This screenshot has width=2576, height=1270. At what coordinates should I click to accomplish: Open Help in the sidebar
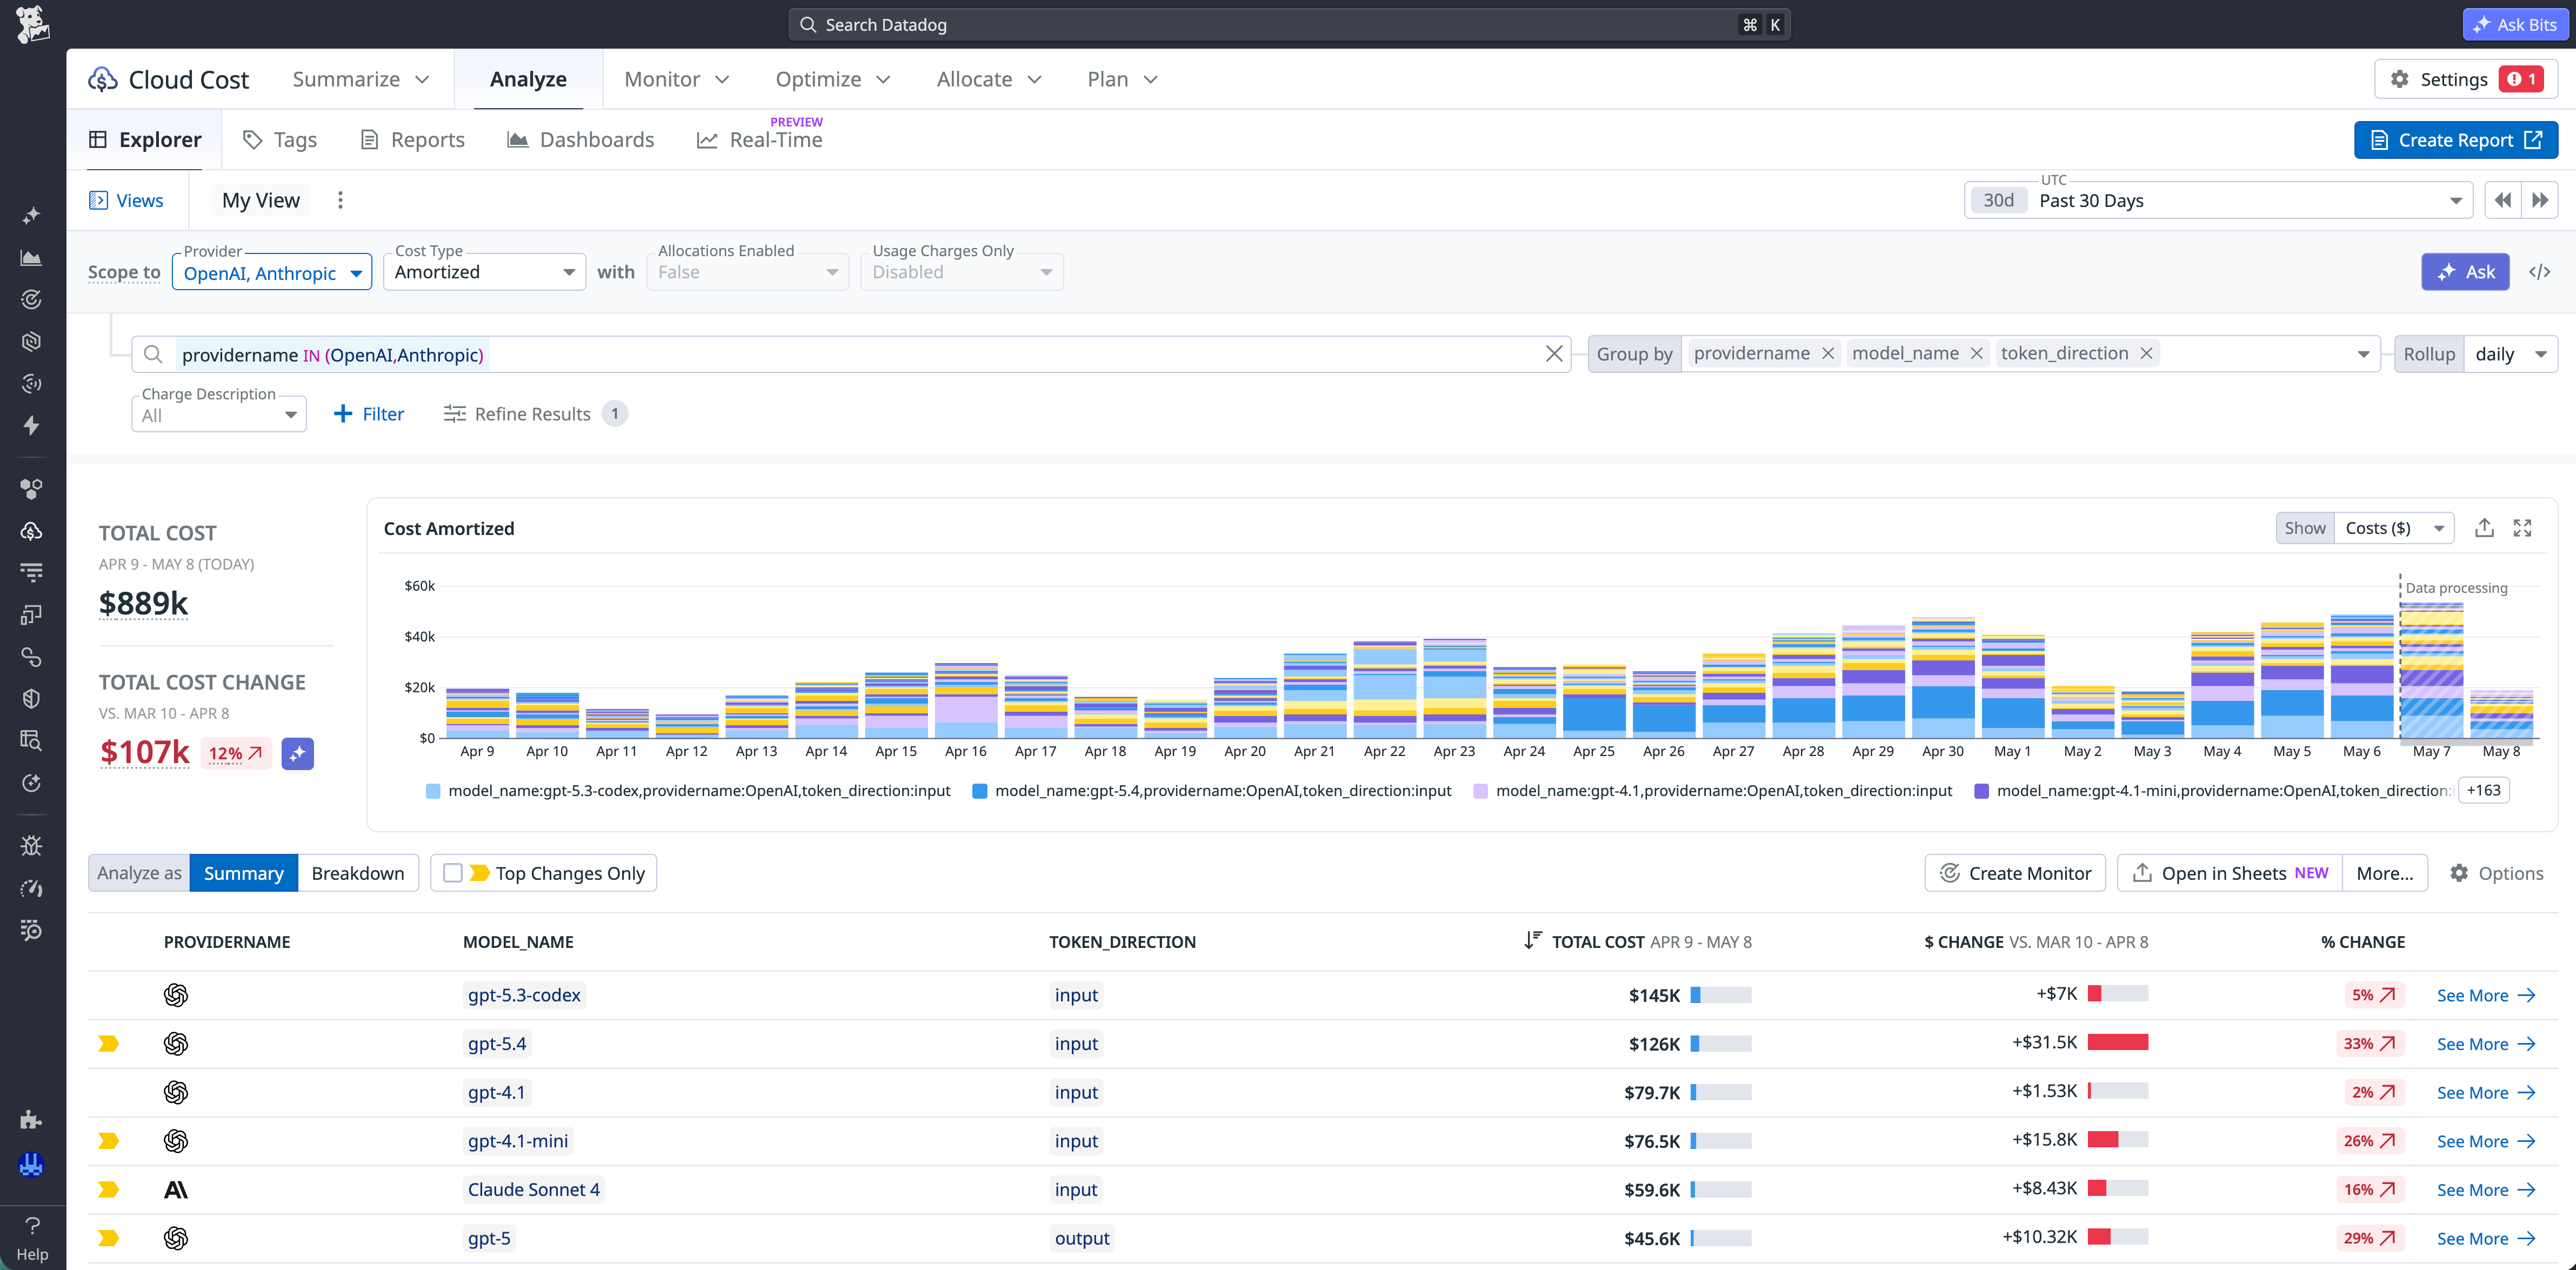pyautogui.click(x=32, y=1238)
